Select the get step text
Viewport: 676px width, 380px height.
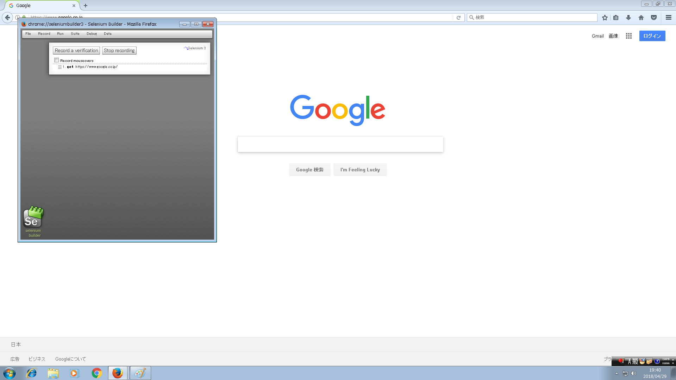70,67
